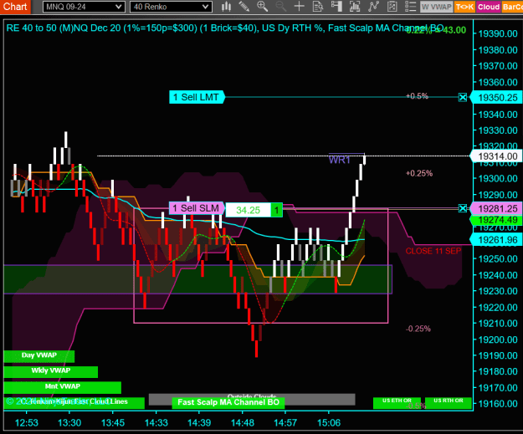Click the 14:33 time axis label
This screenshot has height=434, width=523.
point(156,423)
